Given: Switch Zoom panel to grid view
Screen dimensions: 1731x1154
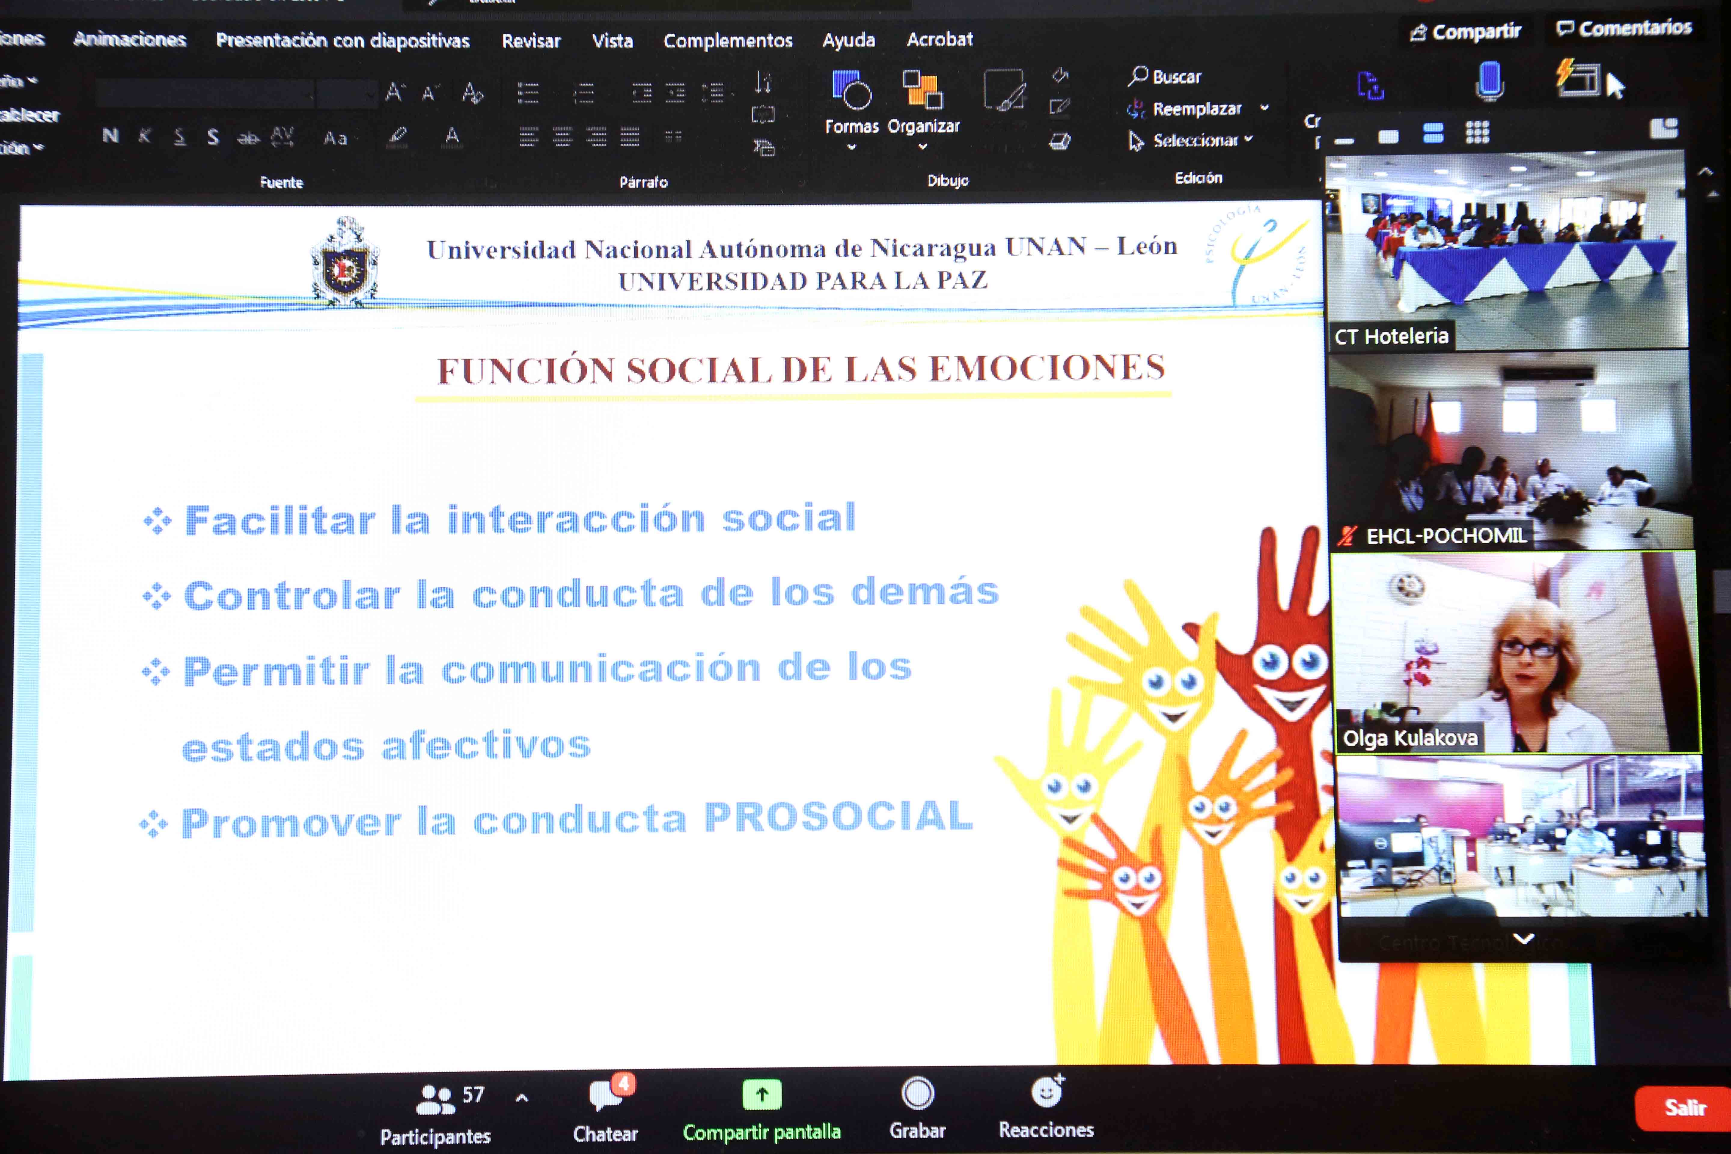Looking at the screenshot, I should tap(1476, 133).
